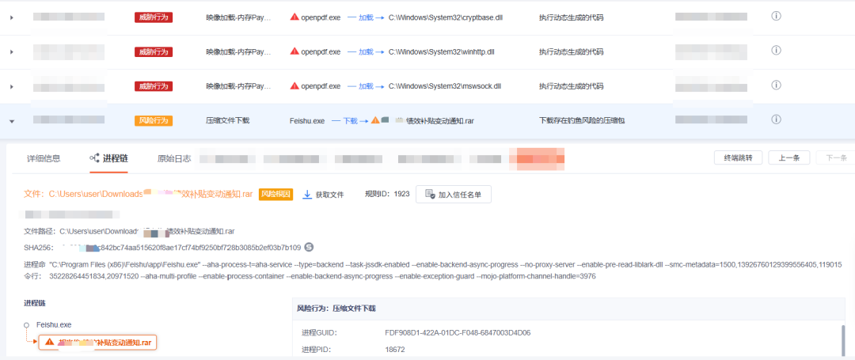Click 绩效补贴变动通知.rar filename in event row
This screenshot has width=855, height=360.
pyautogui.click(x=440, y=120)
